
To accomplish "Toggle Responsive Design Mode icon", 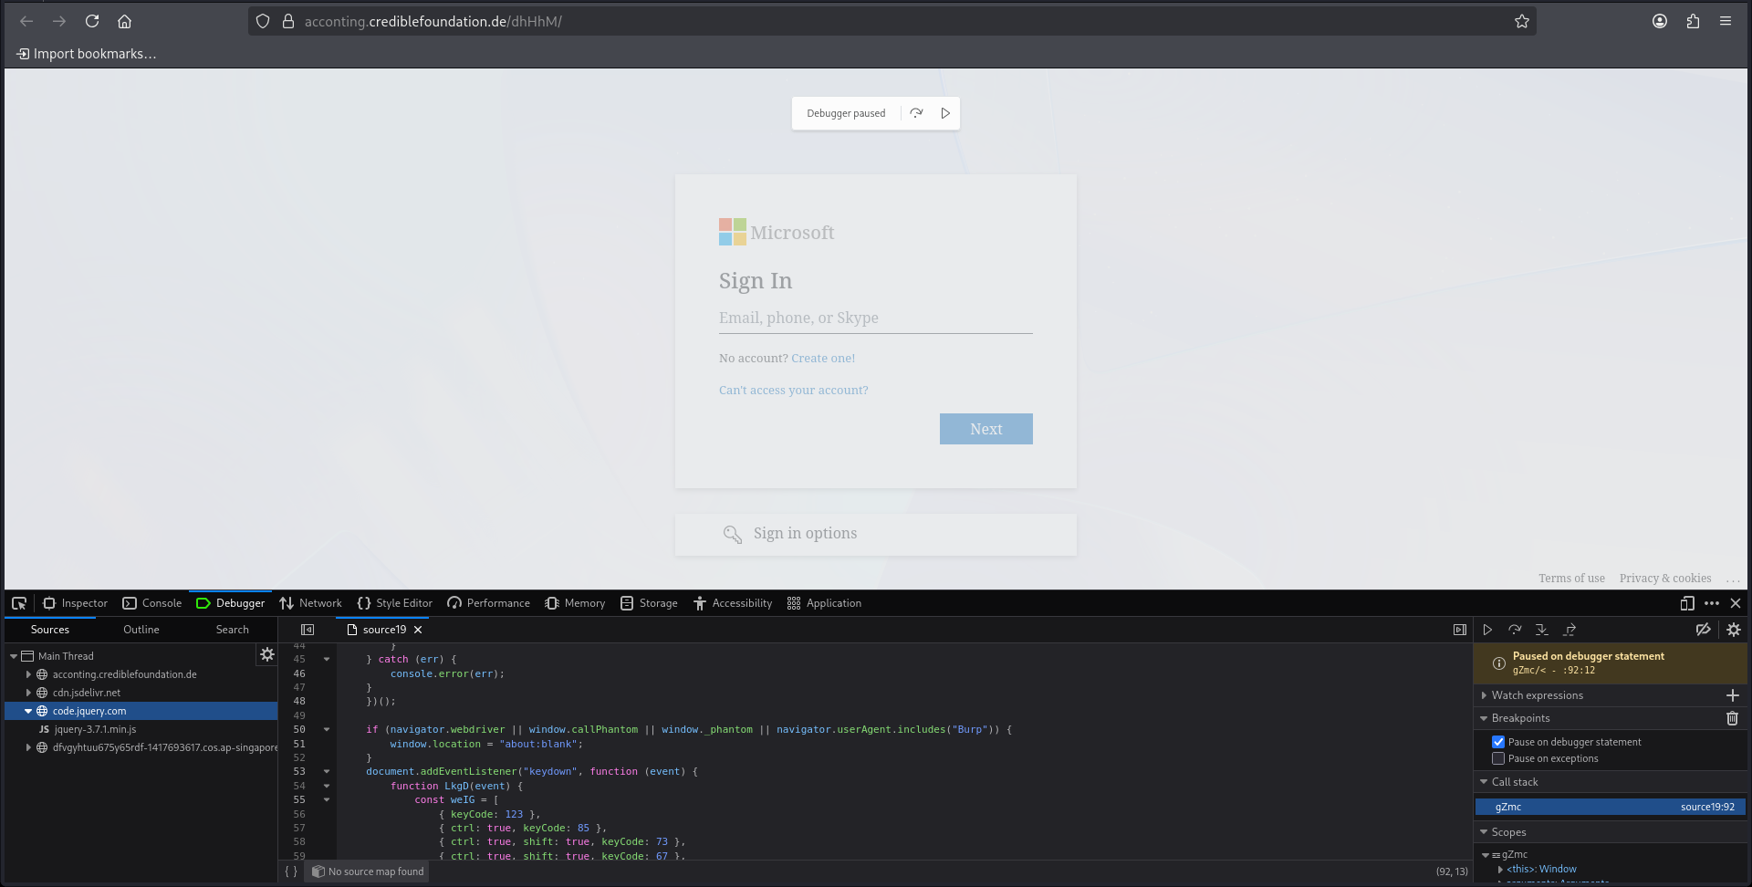I will [1687, 603].
